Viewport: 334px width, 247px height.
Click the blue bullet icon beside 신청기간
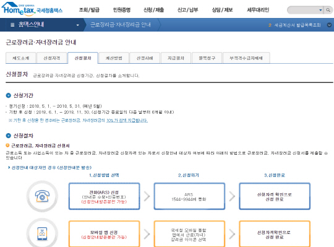click(8, 95)
